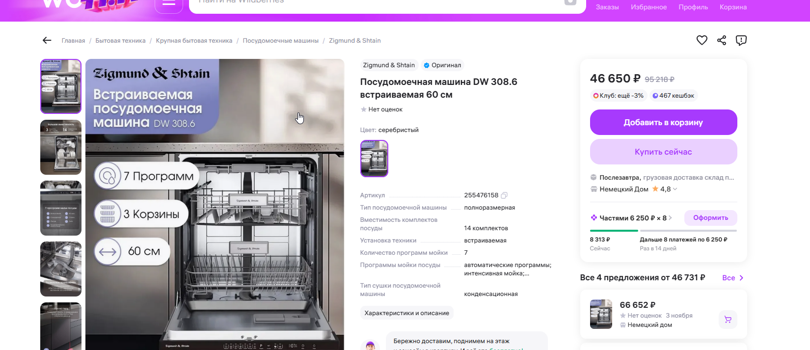Screen dimensions: 810x350
Task: Expand Частями 6 250 ₽ × 8 details
Action: point(631,218)
